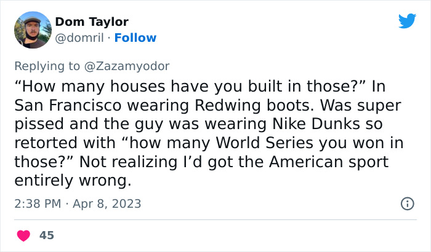
Task: Click the phrase "Nike Dunks" in tweet
Action: (316, 124)
